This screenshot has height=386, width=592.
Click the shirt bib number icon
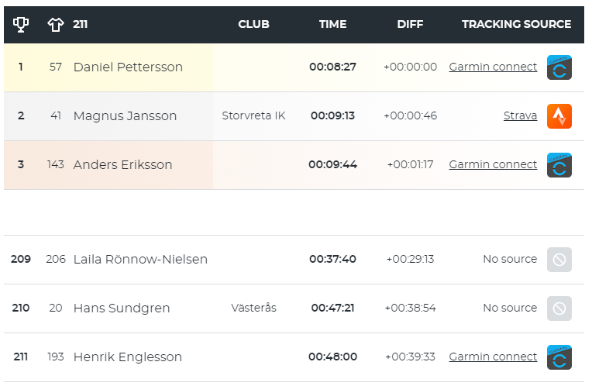pos(56,25)
